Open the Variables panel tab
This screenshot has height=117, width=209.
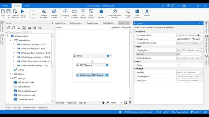point(60,103)
